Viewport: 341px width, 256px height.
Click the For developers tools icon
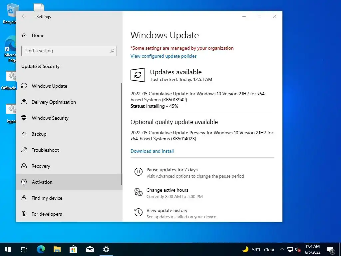pyautogui.click(x=24, y=214)
